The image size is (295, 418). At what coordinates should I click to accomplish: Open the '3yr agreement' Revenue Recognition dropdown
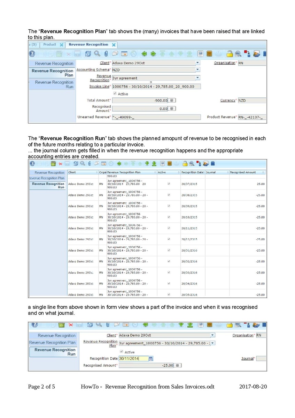point(197,78)
